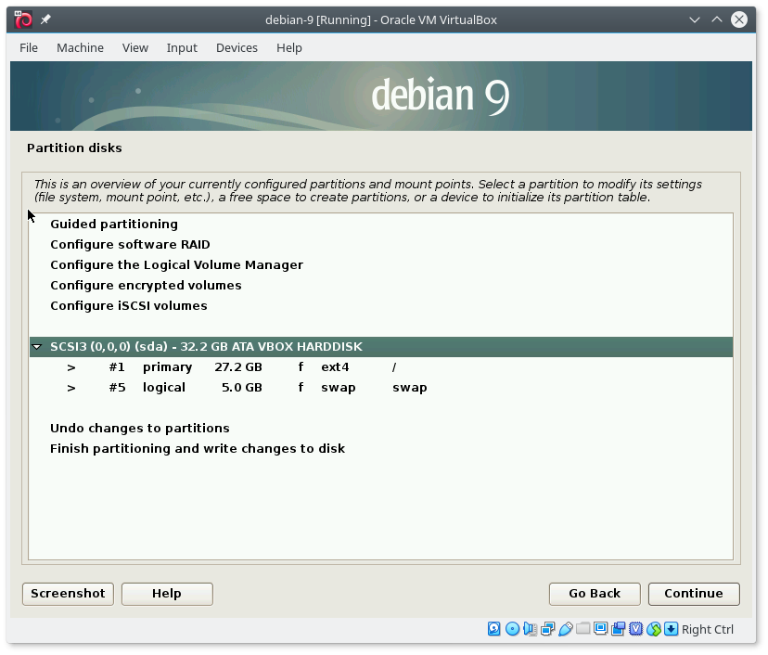Click the network adapters status icon
This screenshot has height=655, width=768.
(547, 629)
